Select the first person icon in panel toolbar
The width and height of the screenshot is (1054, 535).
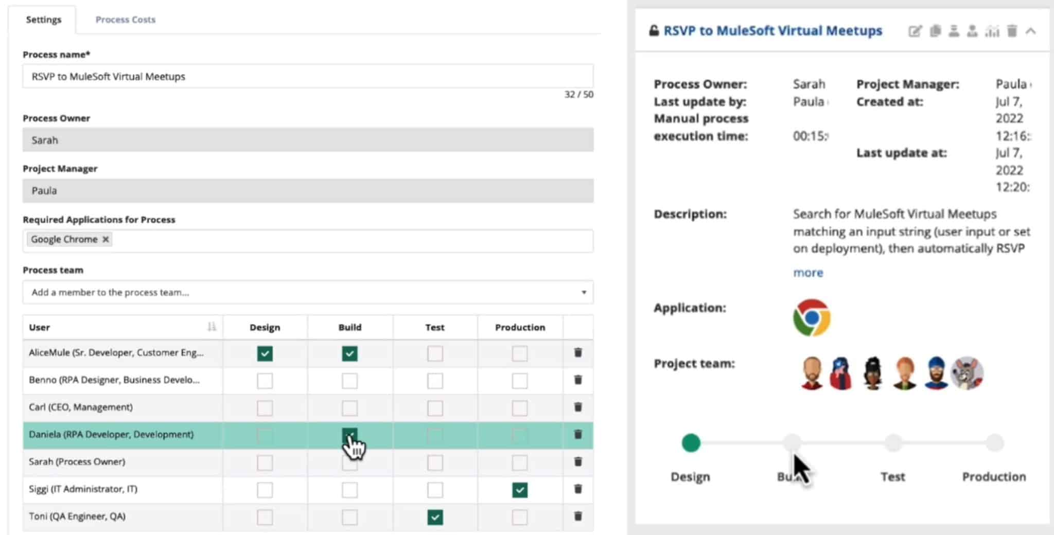955,31
